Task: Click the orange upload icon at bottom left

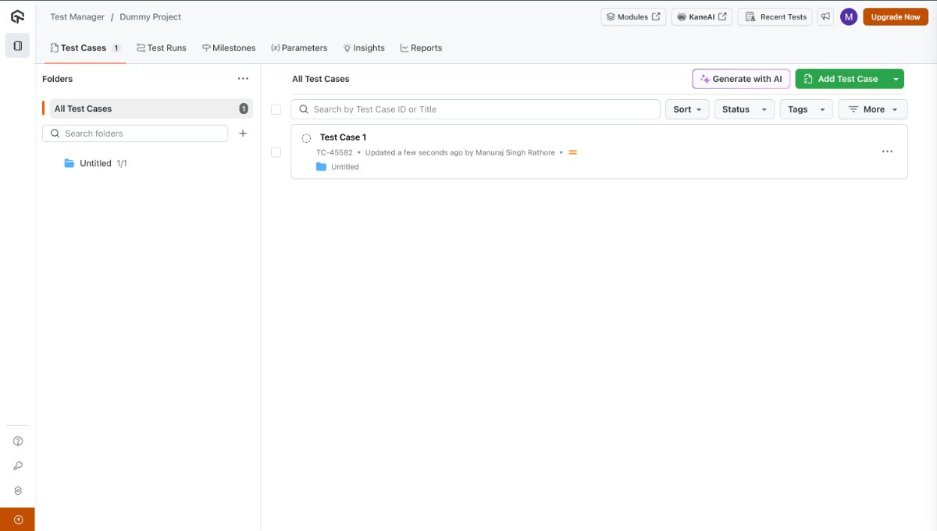Action: [x=18, y=519]
